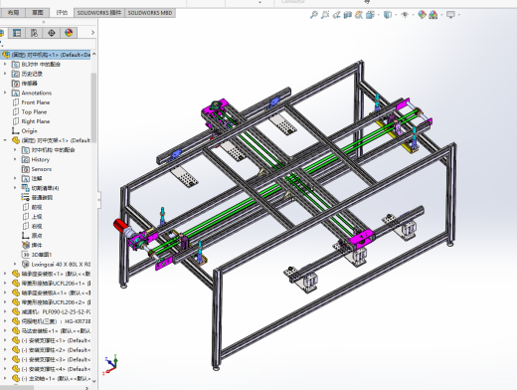Image resolution: width=517 pixels, height=390 pixels.
Task: Click the chevron to show more manager tabs
Action: pos(92,33)
